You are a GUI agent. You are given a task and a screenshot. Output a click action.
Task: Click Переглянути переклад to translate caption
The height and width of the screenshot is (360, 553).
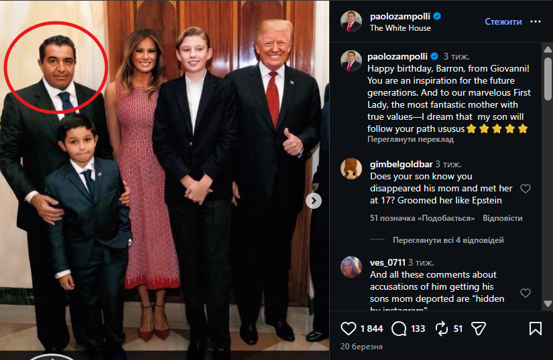(x=410, y=140)
